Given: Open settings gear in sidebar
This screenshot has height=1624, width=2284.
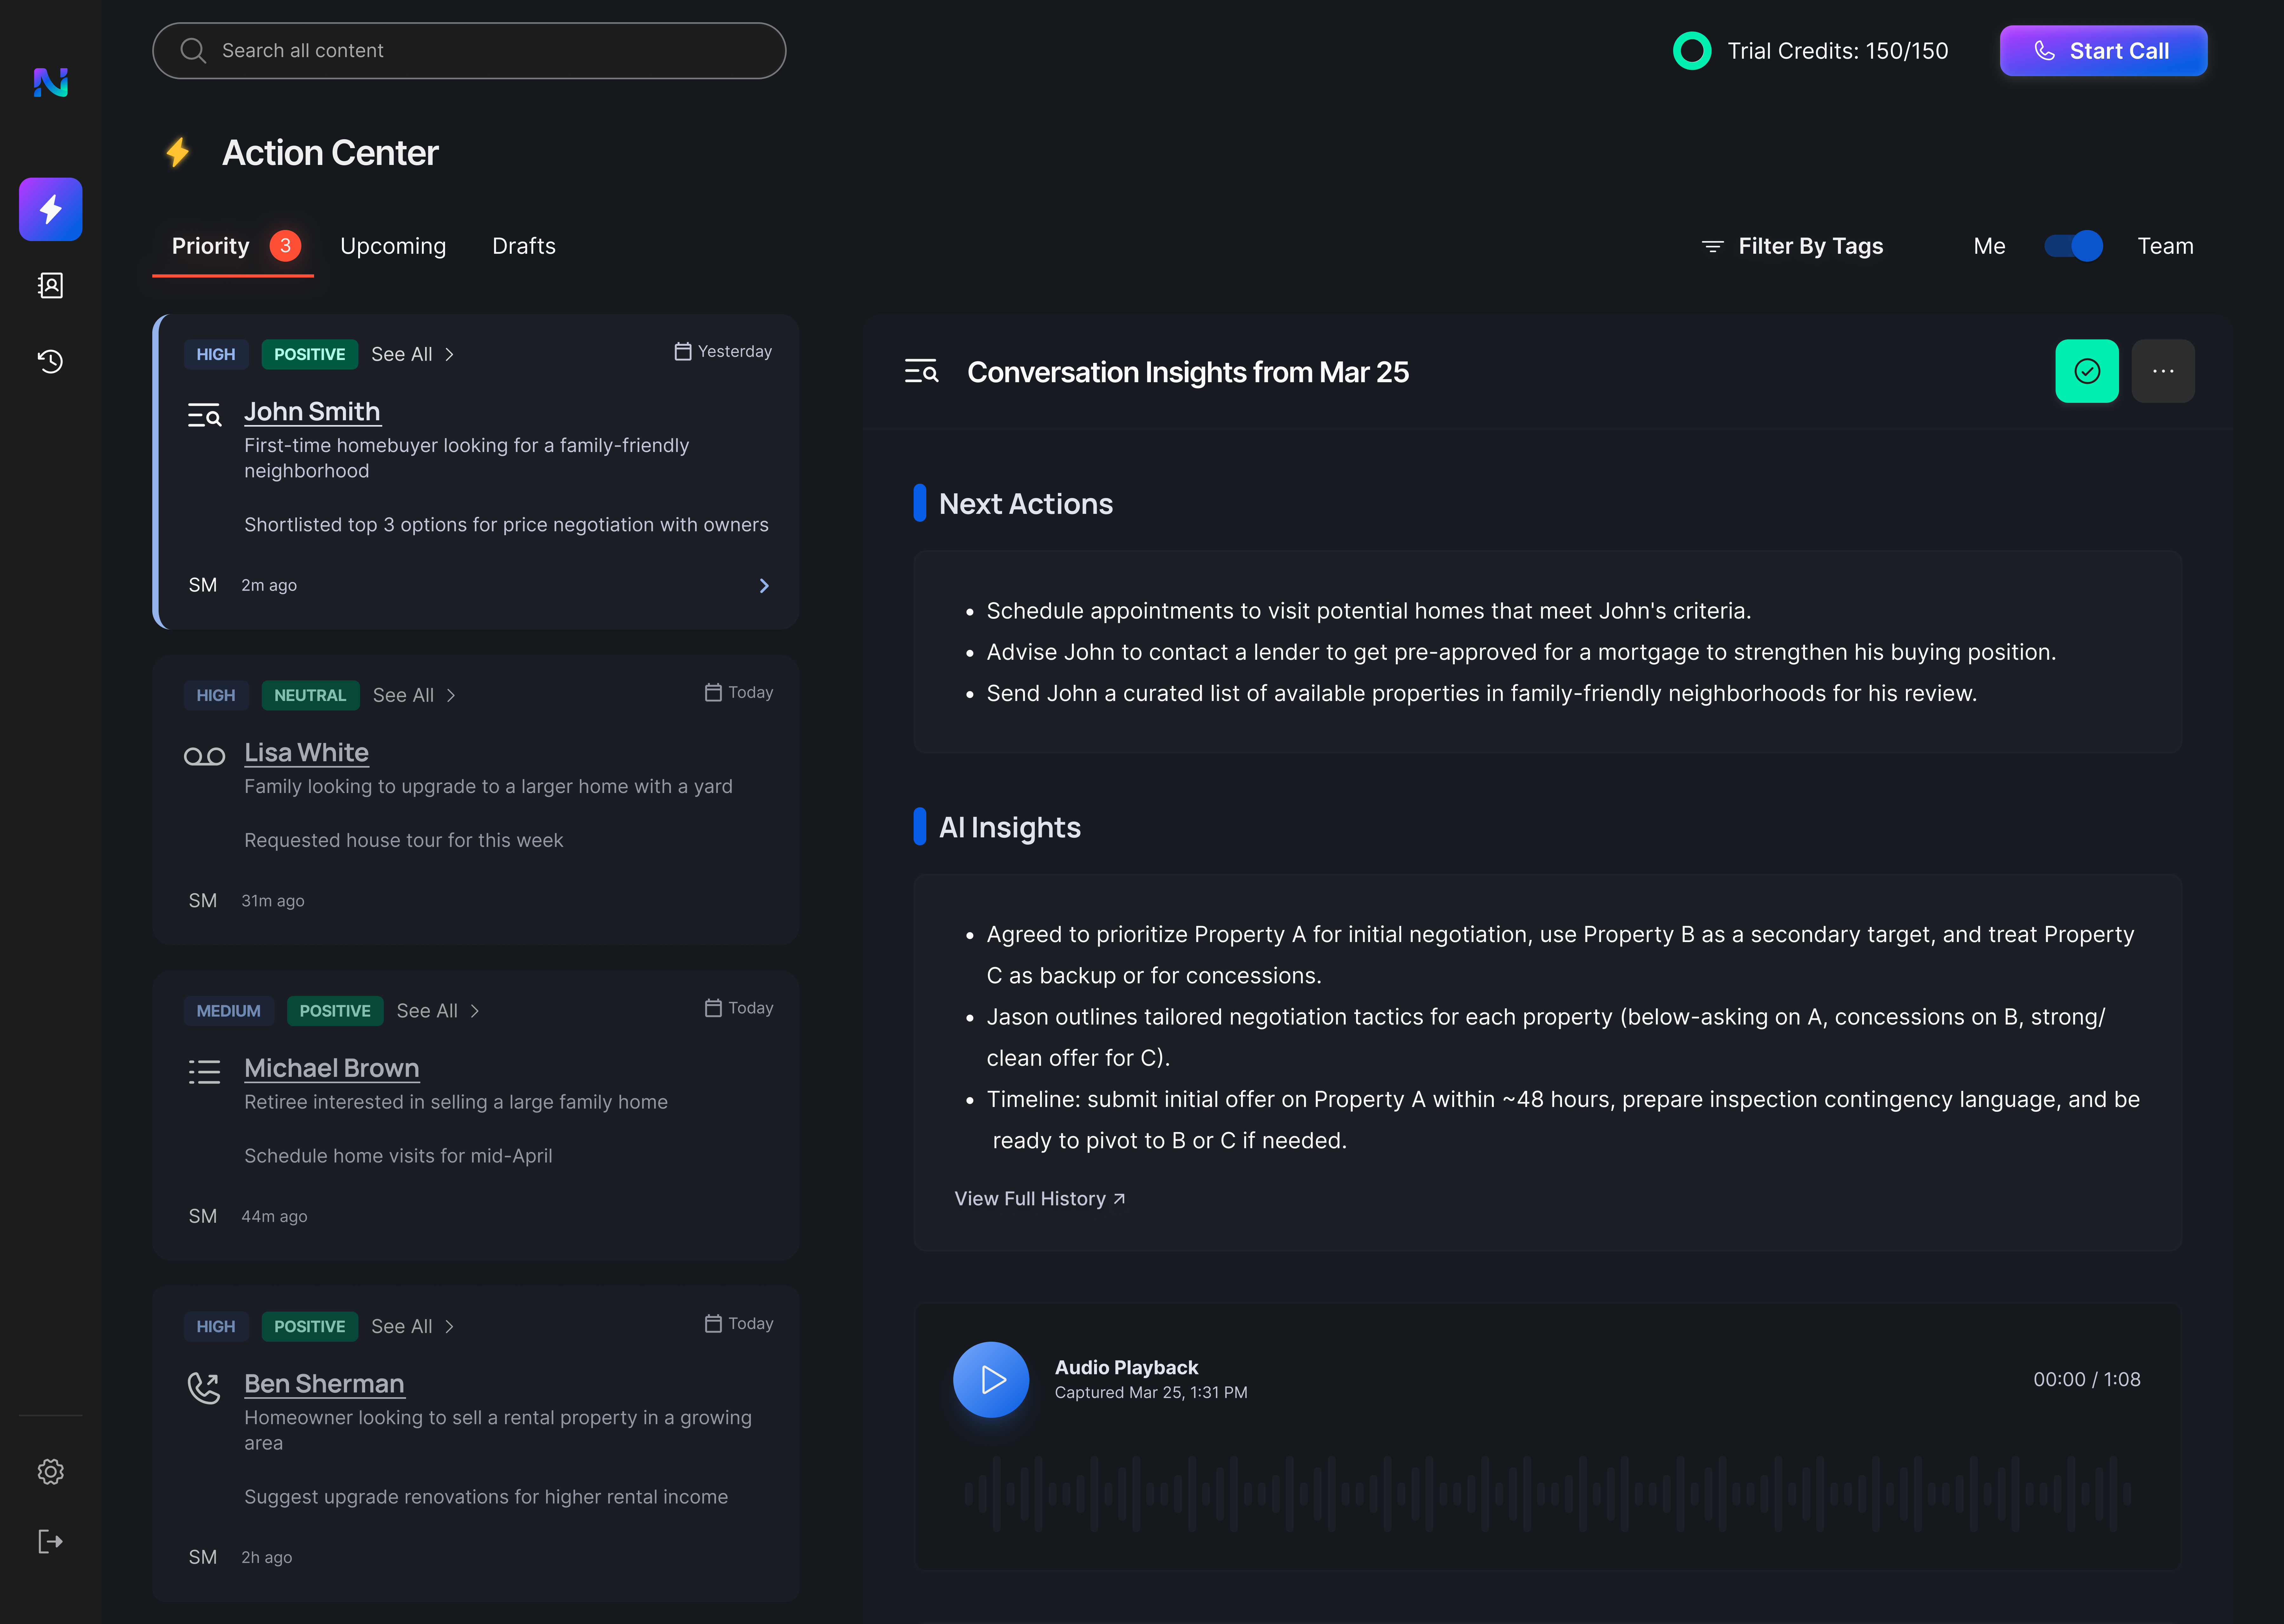Looking at the screenshot, I should [x=51, y=1472].
